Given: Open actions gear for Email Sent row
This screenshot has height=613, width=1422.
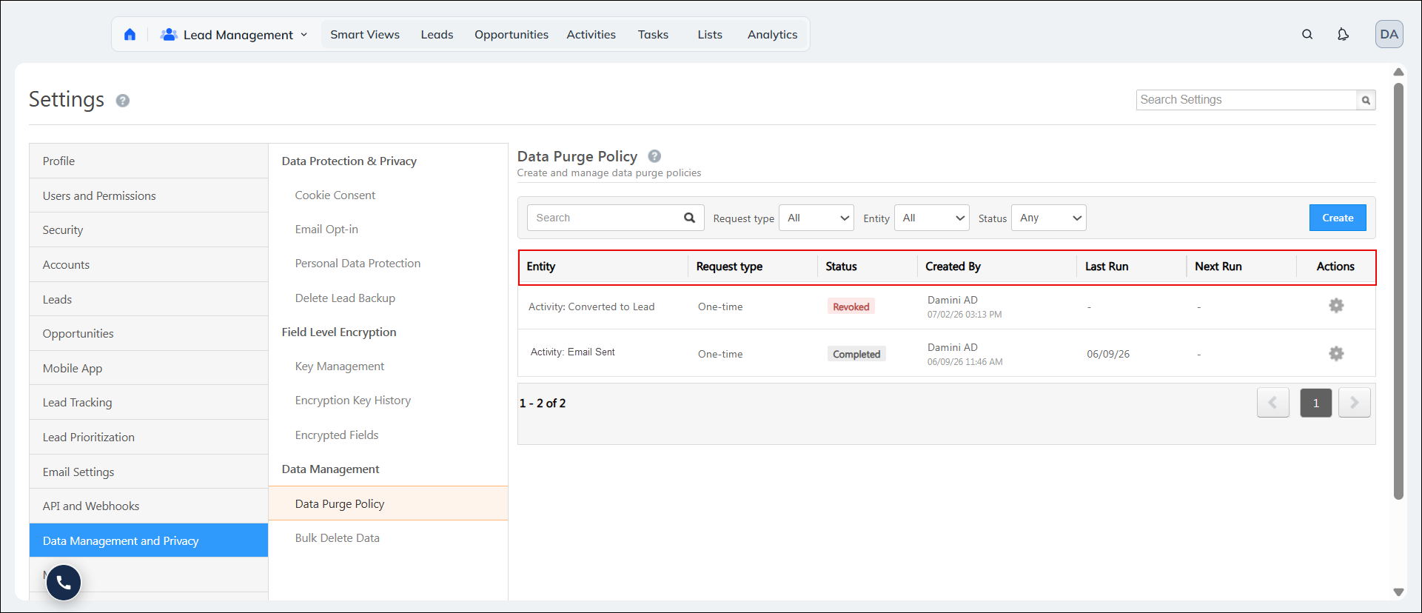Looking at the screenshot, I should pyautogui.click(x=1336, y=354).
